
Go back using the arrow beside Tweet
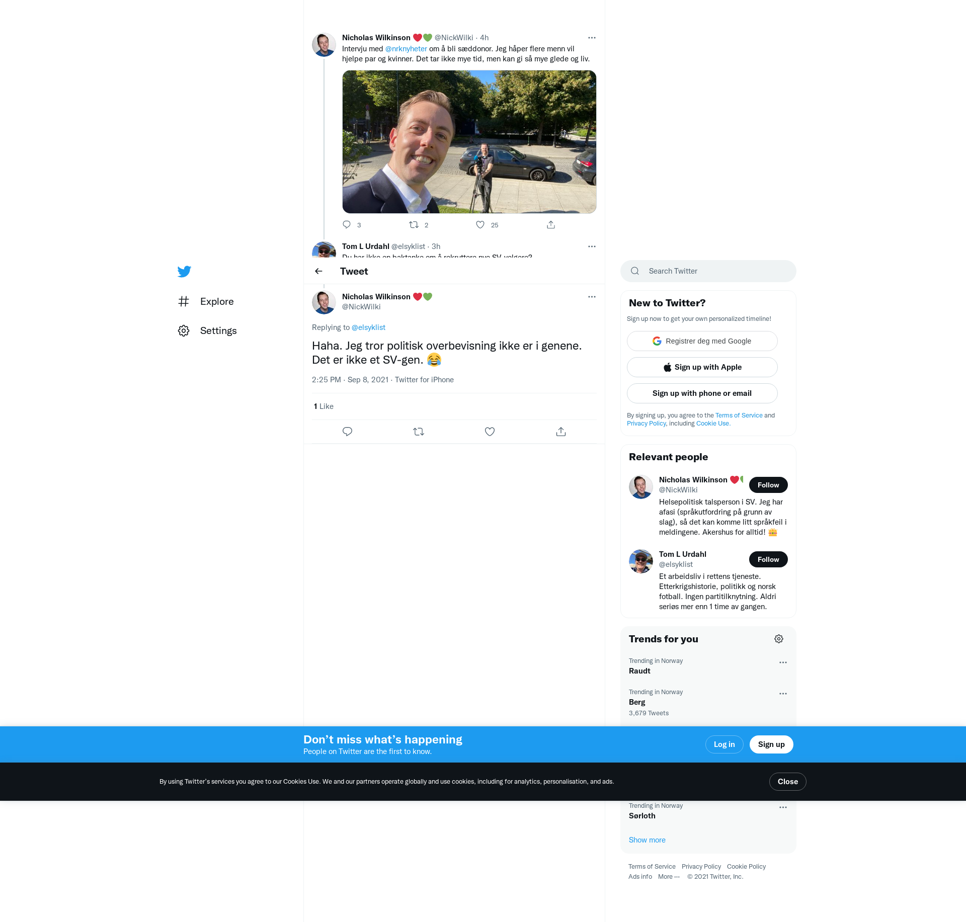point(318,271)
